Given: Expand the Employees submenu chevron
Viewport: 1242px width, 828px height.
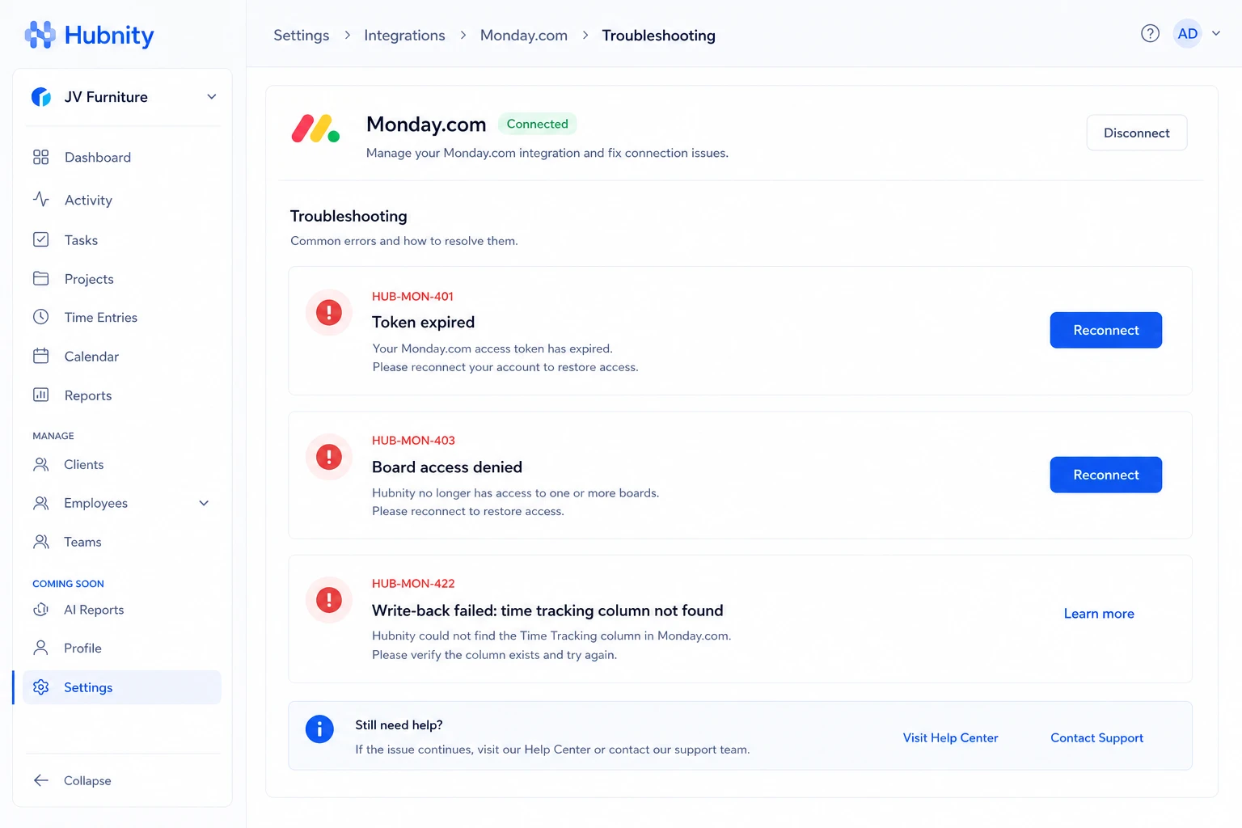Looking at the screenshot, I should (x=204, y=503).
